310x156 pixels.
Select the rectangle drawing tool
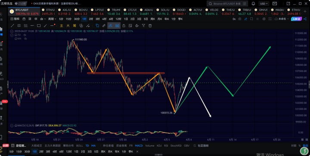pyautogui.click(x=39, y=26)
